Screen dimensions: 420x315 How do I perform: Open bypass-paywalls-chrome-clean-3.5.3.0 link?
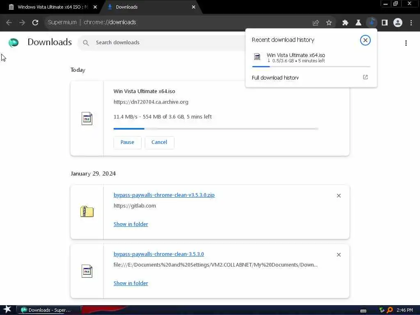click(159, 254)
